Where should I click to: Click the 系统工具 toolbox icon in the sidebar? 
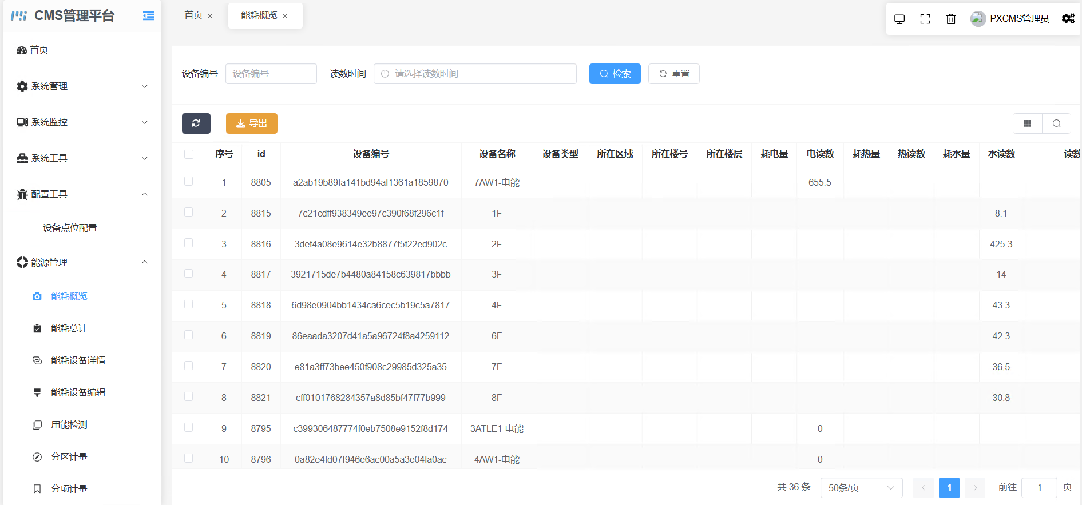pyautogui.click(x=22, y=158)
